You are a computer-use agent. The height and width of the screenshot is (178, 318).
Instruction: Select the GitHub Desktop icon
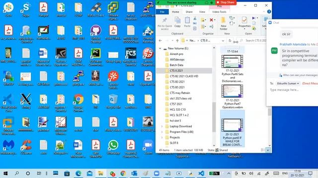pos(96,34)
